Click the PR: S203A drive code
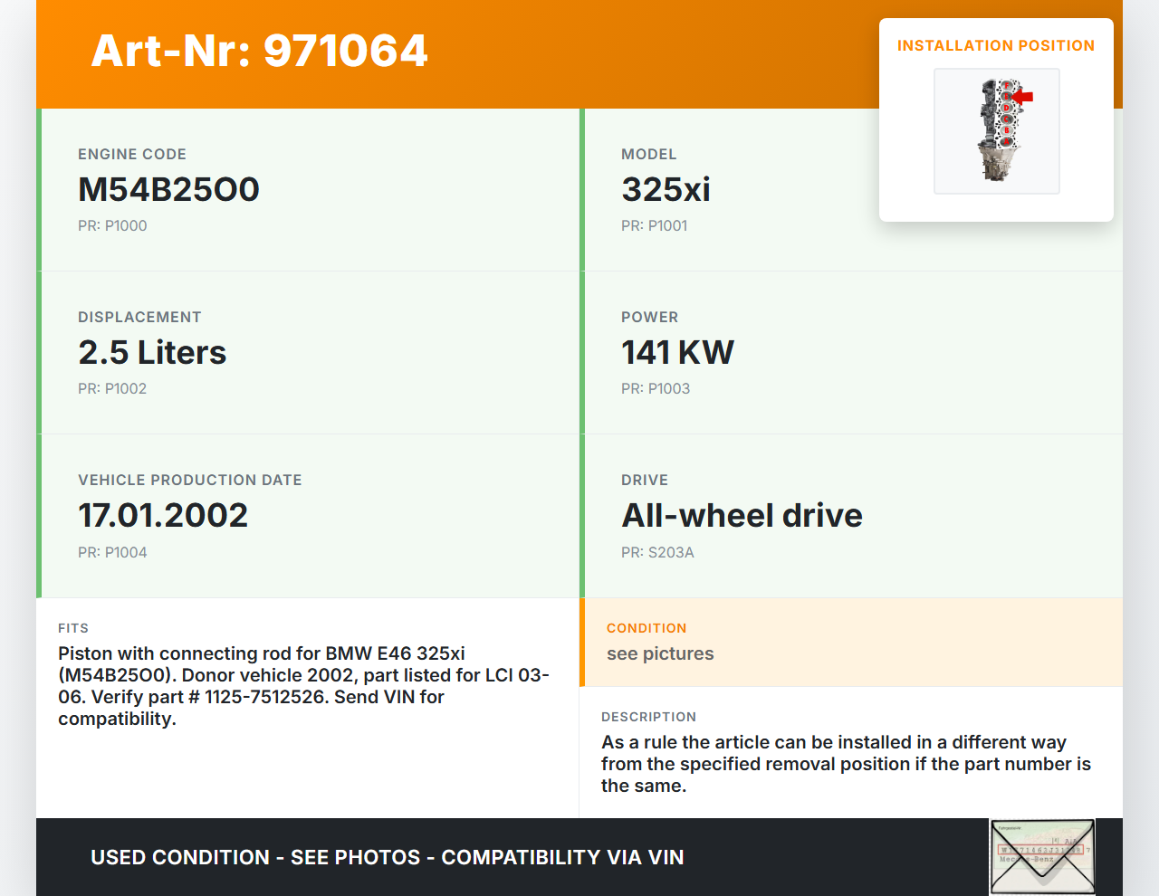 tap(657, 552)
